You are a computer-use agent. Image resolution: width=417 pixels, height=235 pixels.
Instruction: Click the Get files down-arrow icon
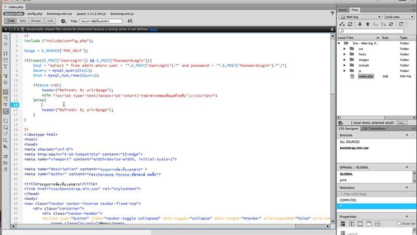tap(360, 24)
